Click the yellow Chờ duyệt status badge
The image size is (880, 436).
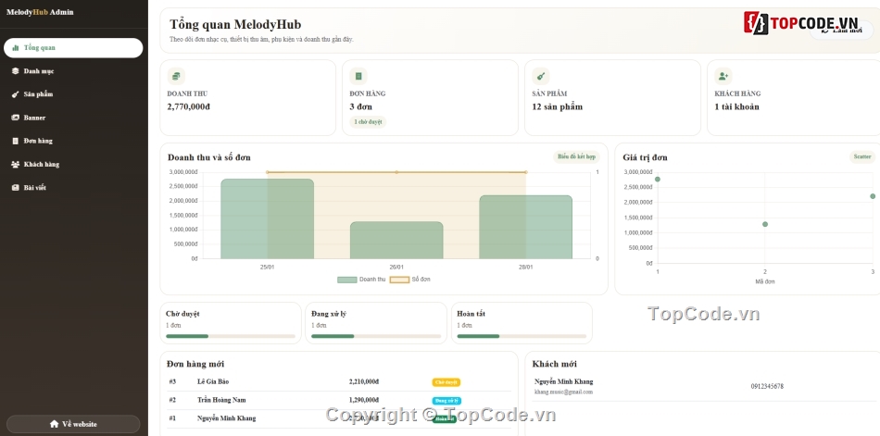446,382
